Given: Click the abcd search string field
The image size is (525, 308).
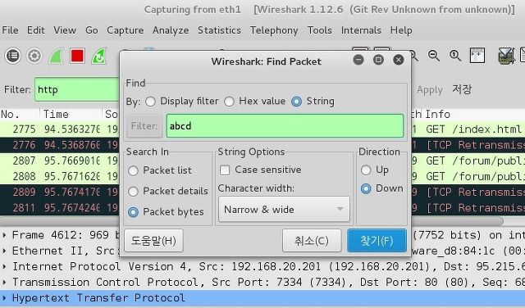Looking at the screenshot, I should [x=285, y=126].
